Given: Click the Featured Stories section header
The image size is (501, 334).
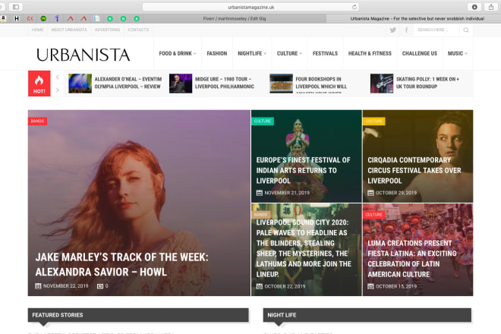Looking at the screenshot, I should point(138,315).
